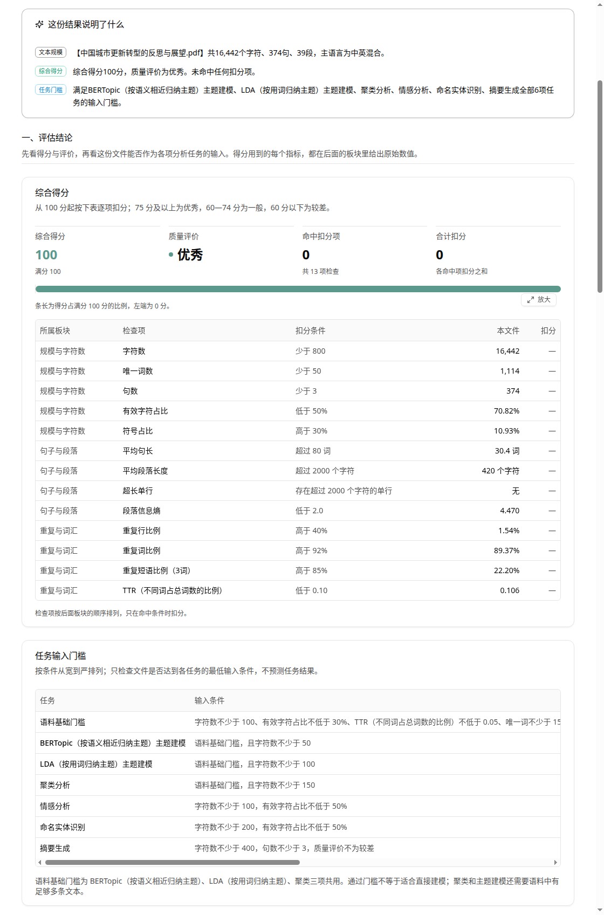The height and width of the screenshot is (915, 604).
Task: Click the text 存在超过 2000 个字符的单行
Action: (344, 491)
